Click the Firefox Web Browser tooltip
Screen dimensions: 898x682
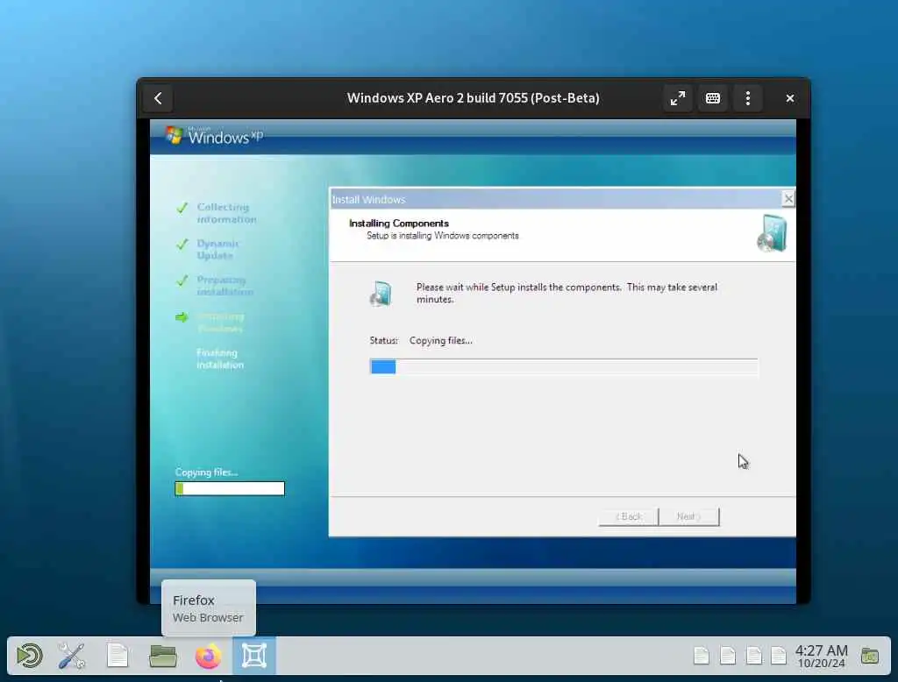[209, 608]
